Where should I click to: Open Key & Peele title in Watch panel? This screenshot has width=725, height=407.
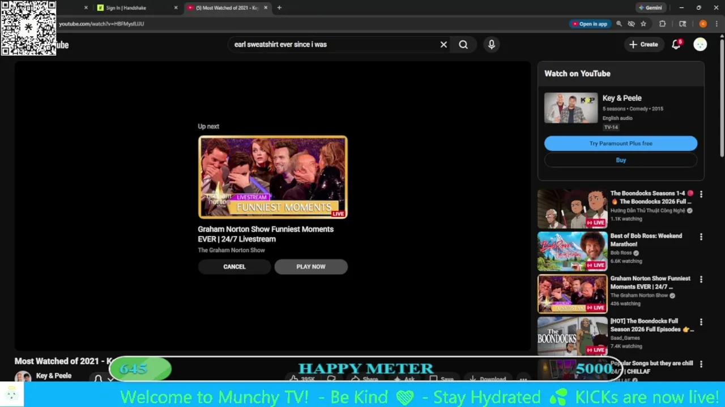(622, 98)
